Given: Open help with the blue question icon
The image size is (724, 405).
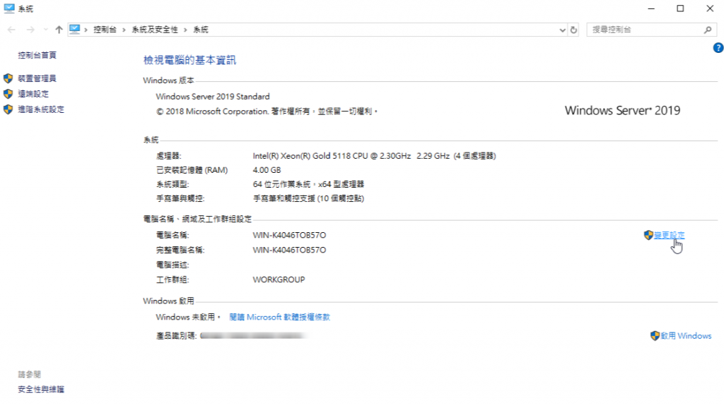Looking at the screenshot, I should pos(718,47).
